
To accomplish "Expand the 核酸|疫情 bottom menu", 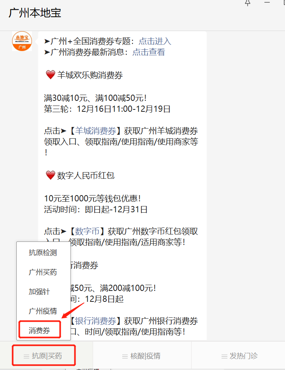I will (142, 356).
